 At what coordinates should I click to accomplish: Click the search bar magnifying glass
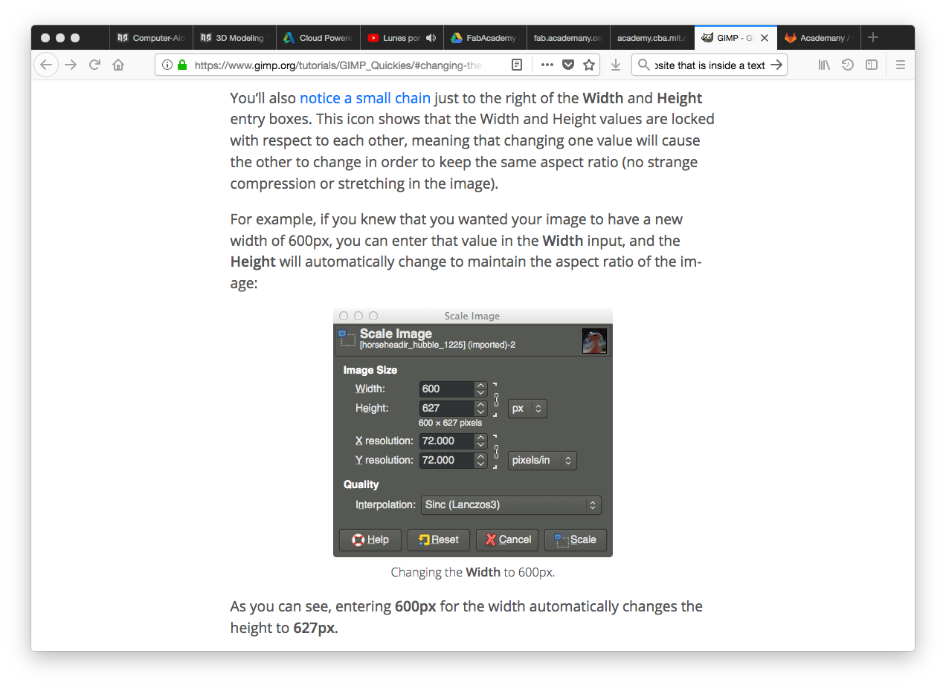click(x=644, y=65)
